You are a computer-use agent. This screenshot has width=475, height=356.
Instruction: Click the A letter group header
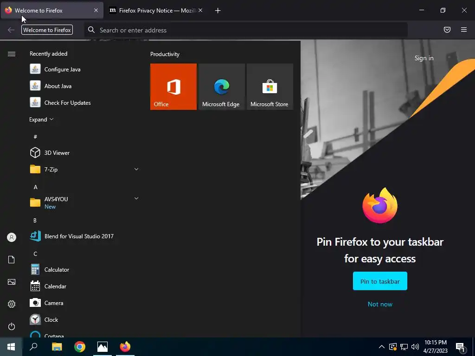tap(35, 187)
